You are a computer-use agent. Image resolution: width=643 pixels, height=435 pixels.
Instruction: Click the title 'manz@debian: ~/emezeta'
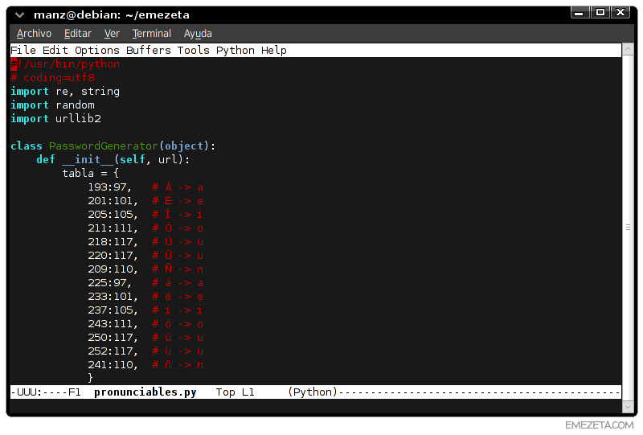tap(112, 15)
